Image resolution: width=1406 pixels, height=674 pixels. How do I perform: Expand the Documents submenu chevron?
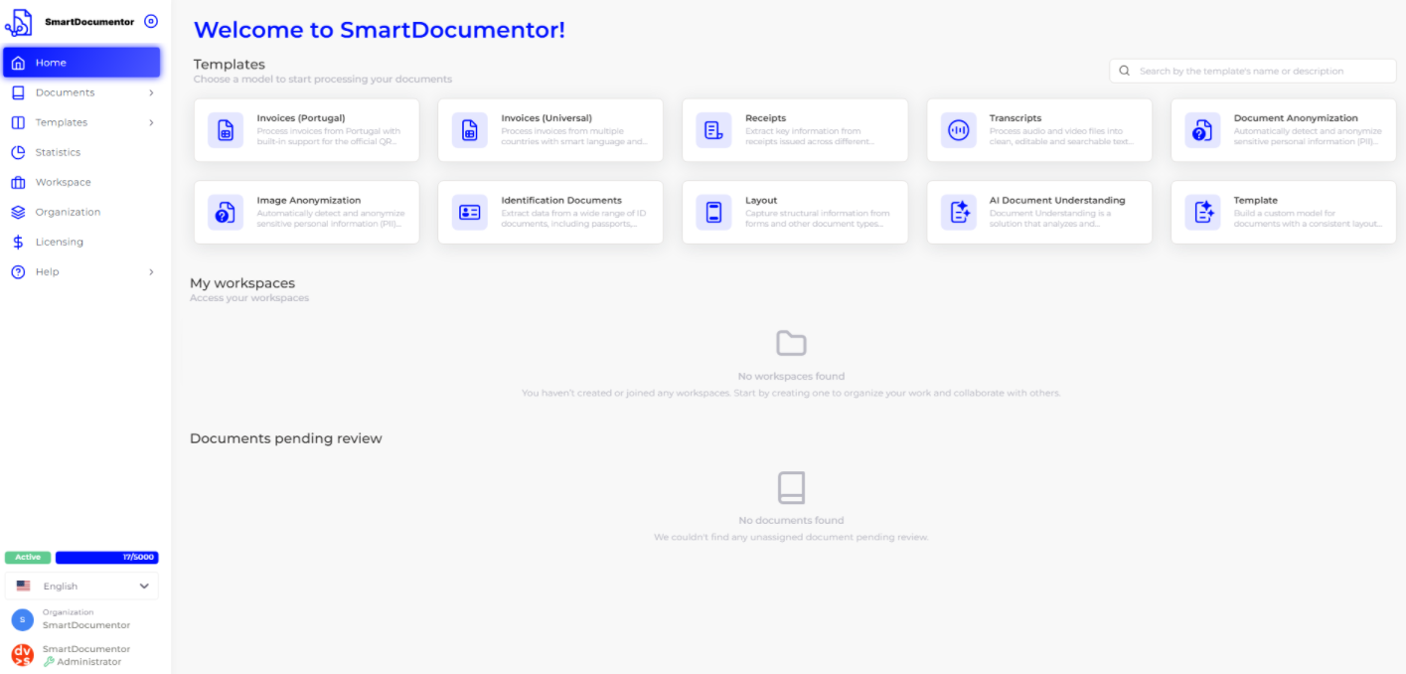[151, 92]
